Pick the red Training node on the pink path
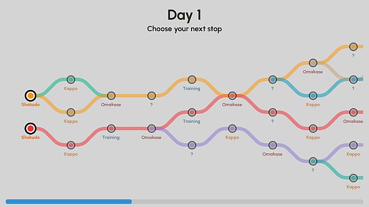Viewport: 369px width, 207px height. tap(192, 113)
